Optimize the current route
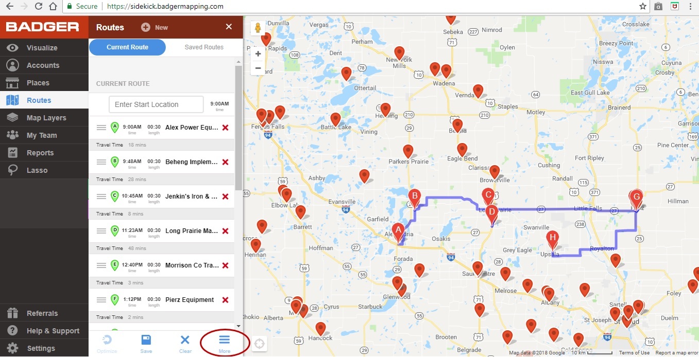This screenshot has height=357, width=699. coord(107,344)
